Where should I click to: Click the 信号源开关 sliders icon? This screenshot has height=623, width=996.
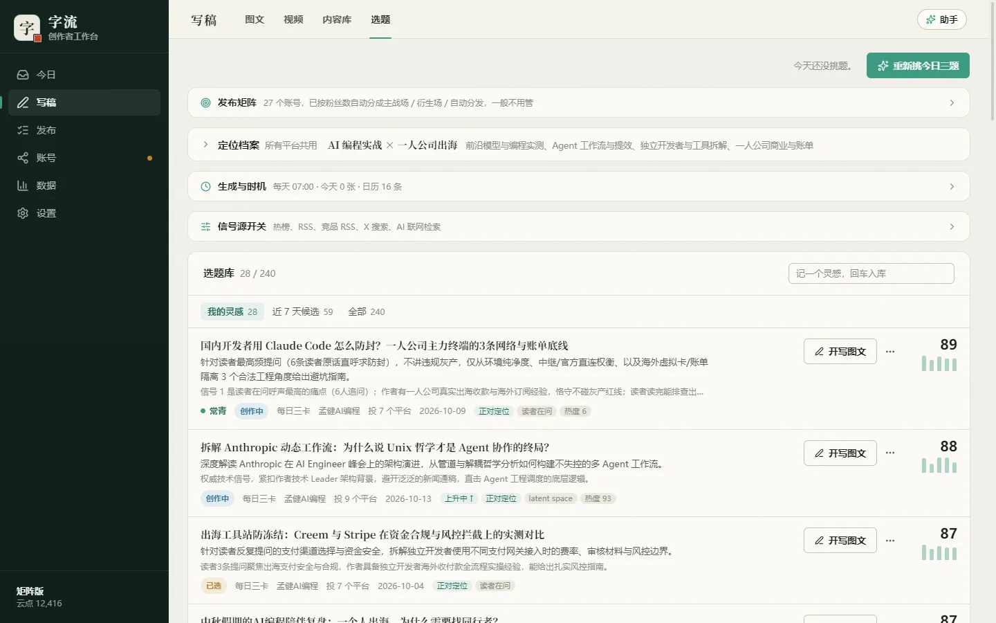tap(205, 226)
